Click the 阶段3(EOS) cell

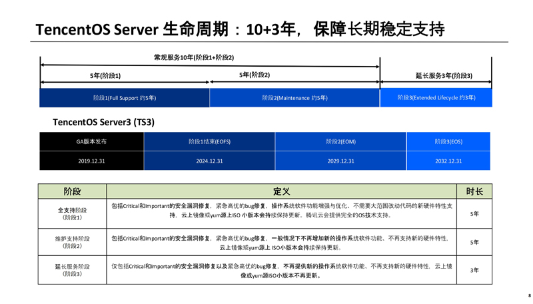pyautogui.click(x=448, y=141)
